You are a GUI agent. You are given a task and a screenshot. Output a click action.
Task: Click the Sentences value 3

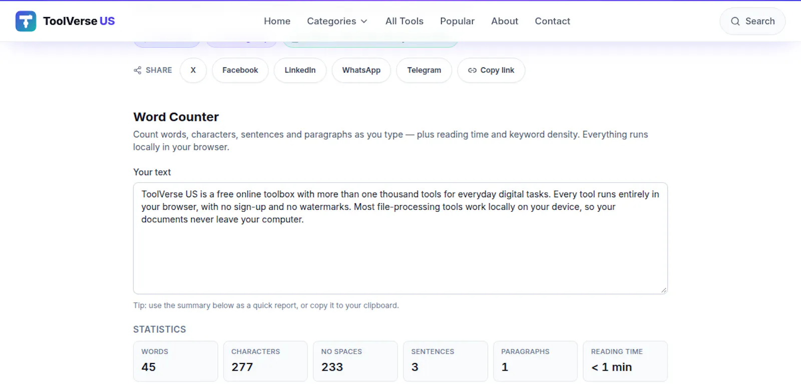415,367
